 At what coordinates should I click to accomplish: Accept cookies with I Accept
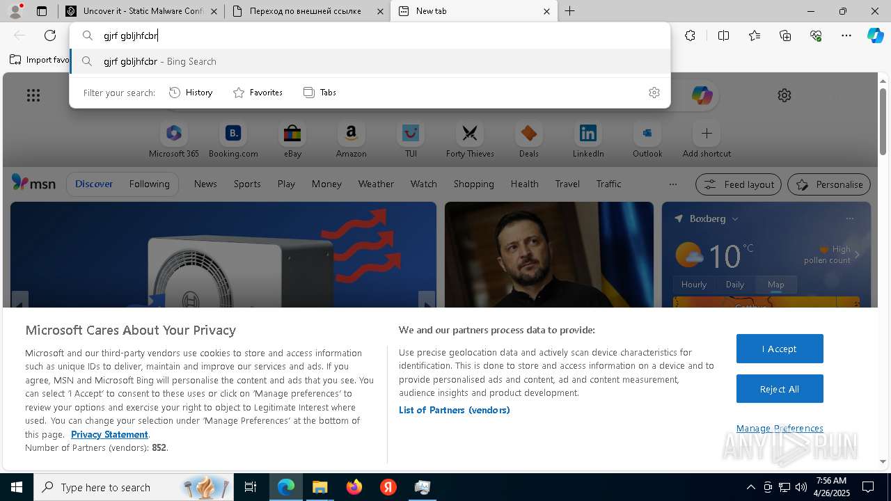pyautogui.click(x=780, y=349)
